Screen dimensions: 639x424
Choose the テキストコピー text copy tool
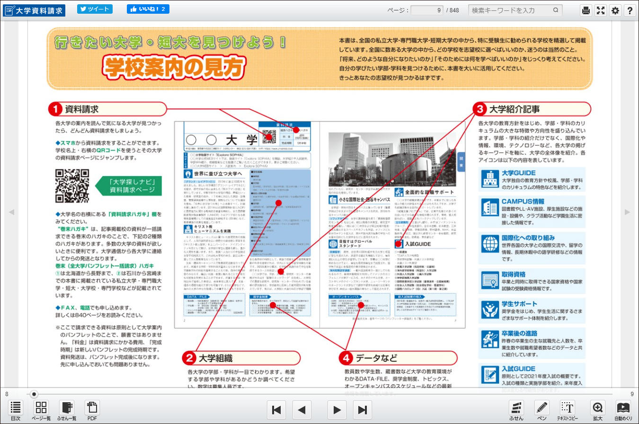568,410
